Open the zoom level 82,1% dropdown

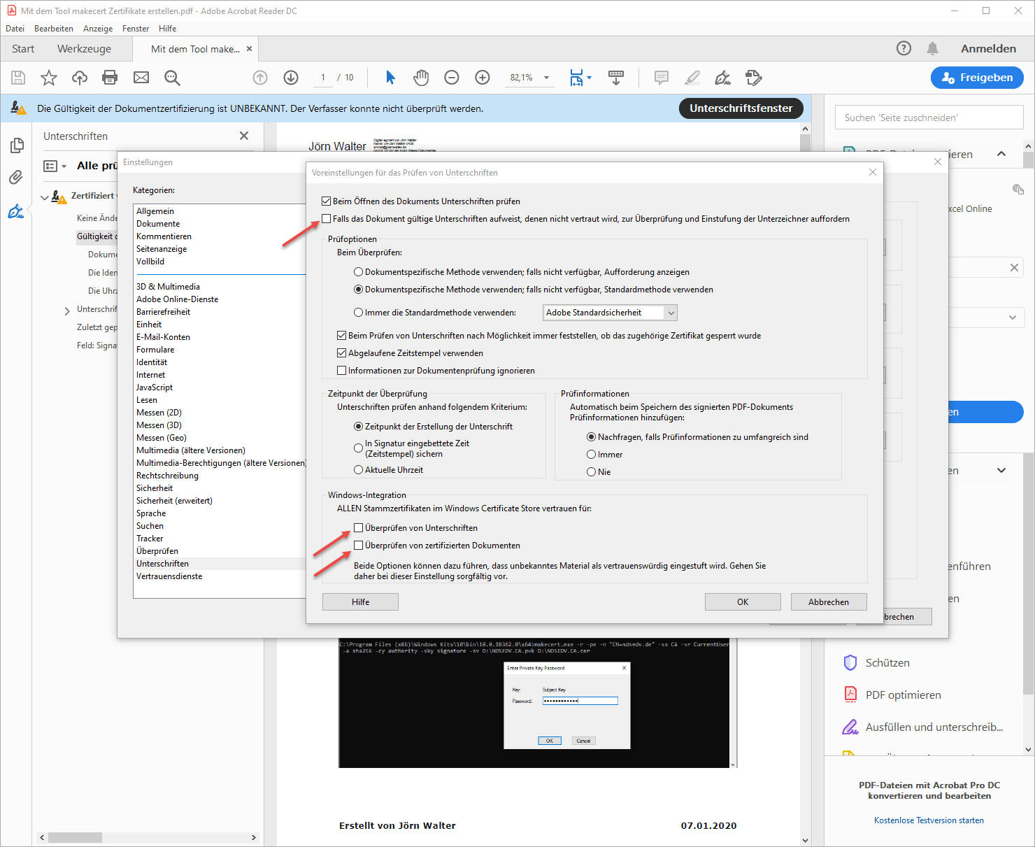click(x=546, y=78)
